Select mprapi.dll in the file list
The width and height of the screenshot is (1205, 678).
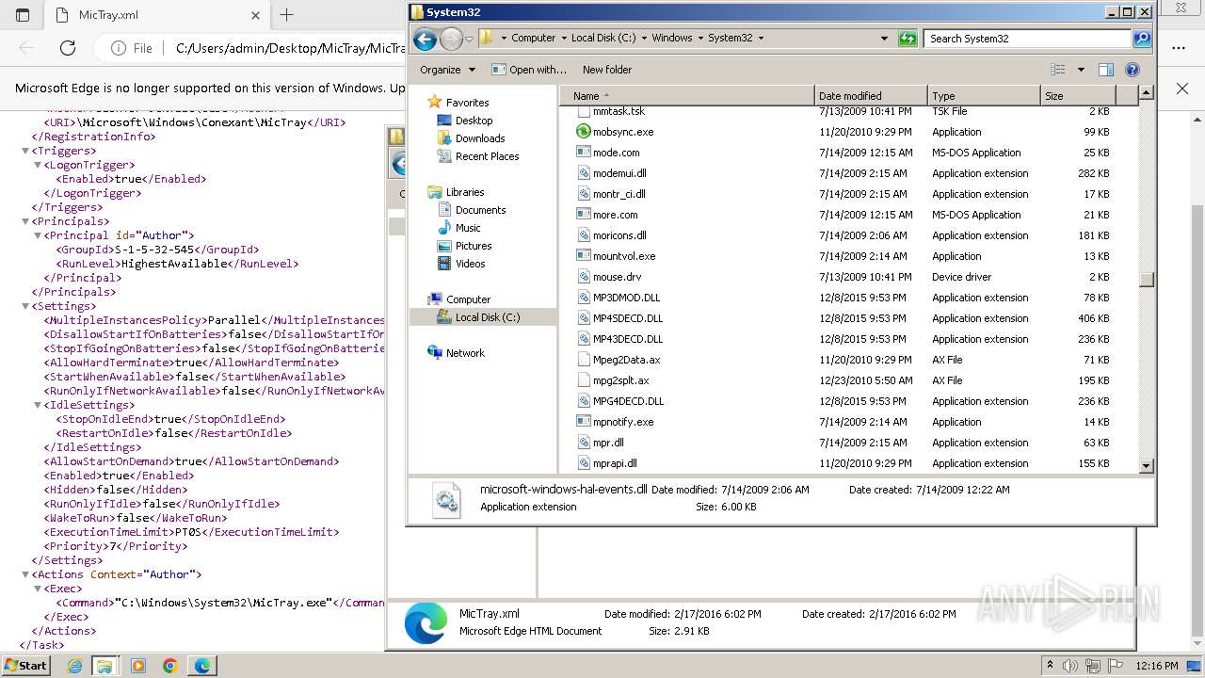point(615,463)
